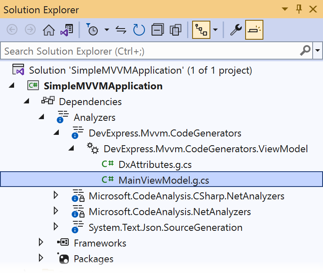
Task: Go to Home view in Solution Explorer
Action: click(48, 30)
